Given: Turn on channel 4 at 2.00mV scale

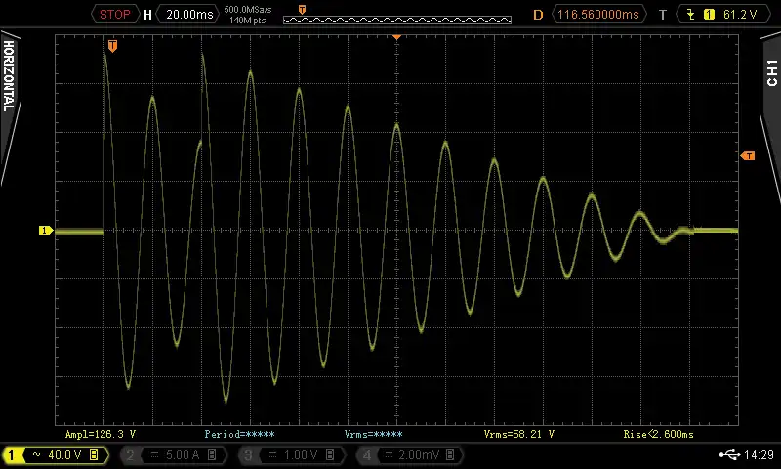Looking at the screenshot, I should (407, 455).
